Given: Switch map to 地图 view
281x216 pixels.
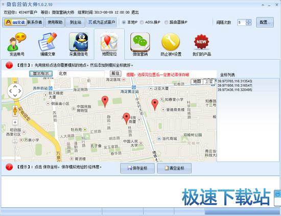Looking at the screenshot, I should point(197,82).
